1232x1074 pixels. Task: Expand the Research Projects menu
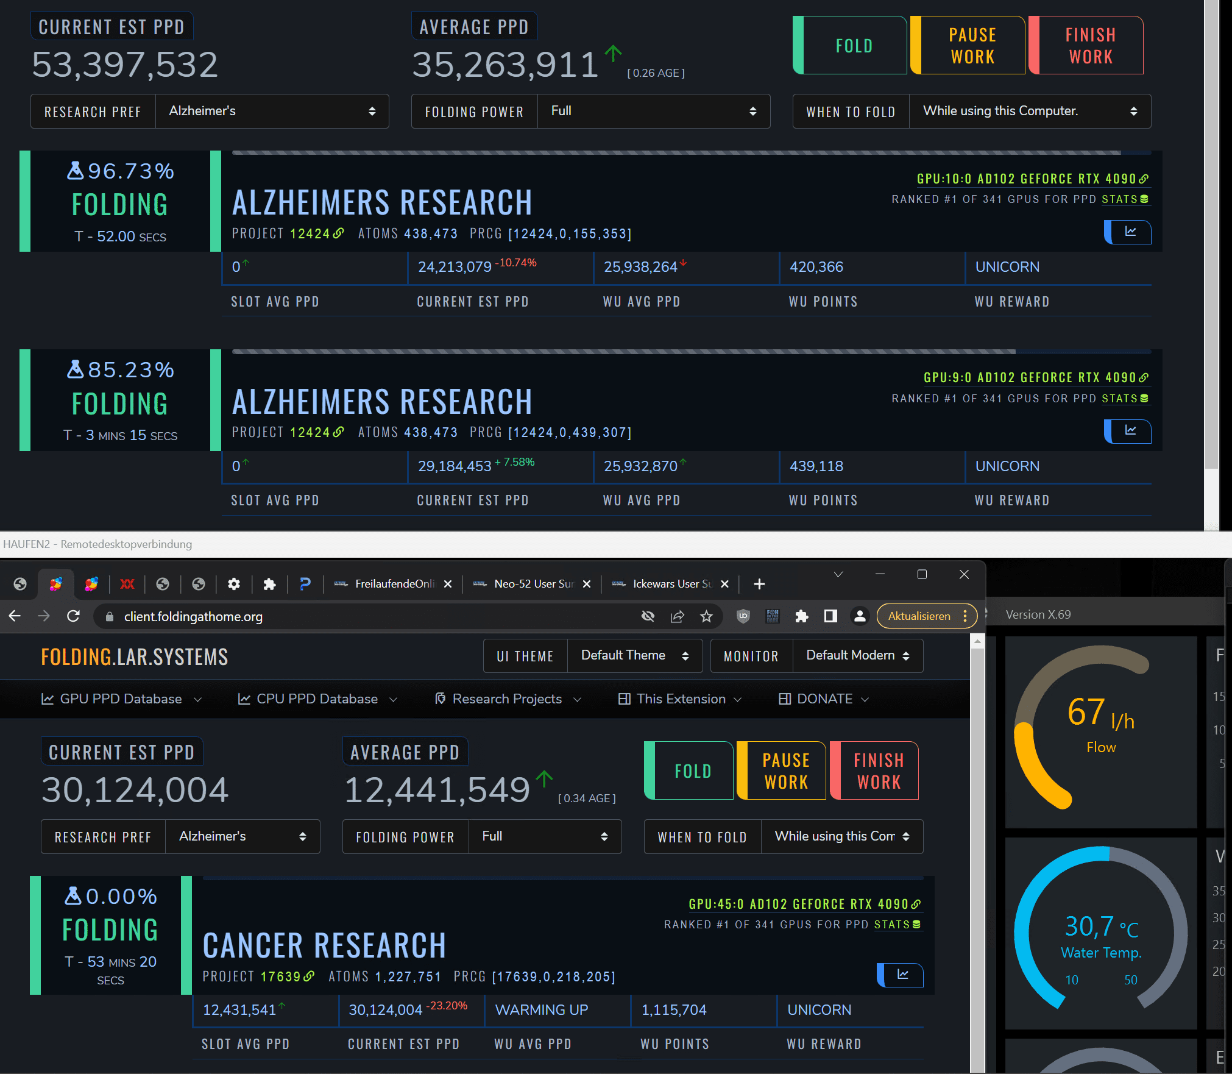pos(507,699)
